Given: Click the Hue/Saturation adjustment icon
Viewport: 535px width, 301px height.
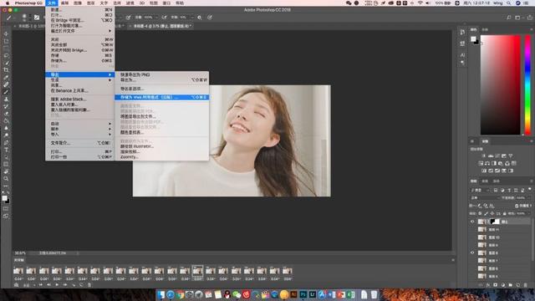Looking at the screenshot, I should 481,164.
